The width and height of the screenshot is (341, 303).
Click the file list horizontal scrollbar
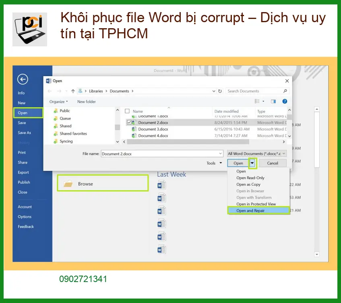tap(188, 142)
